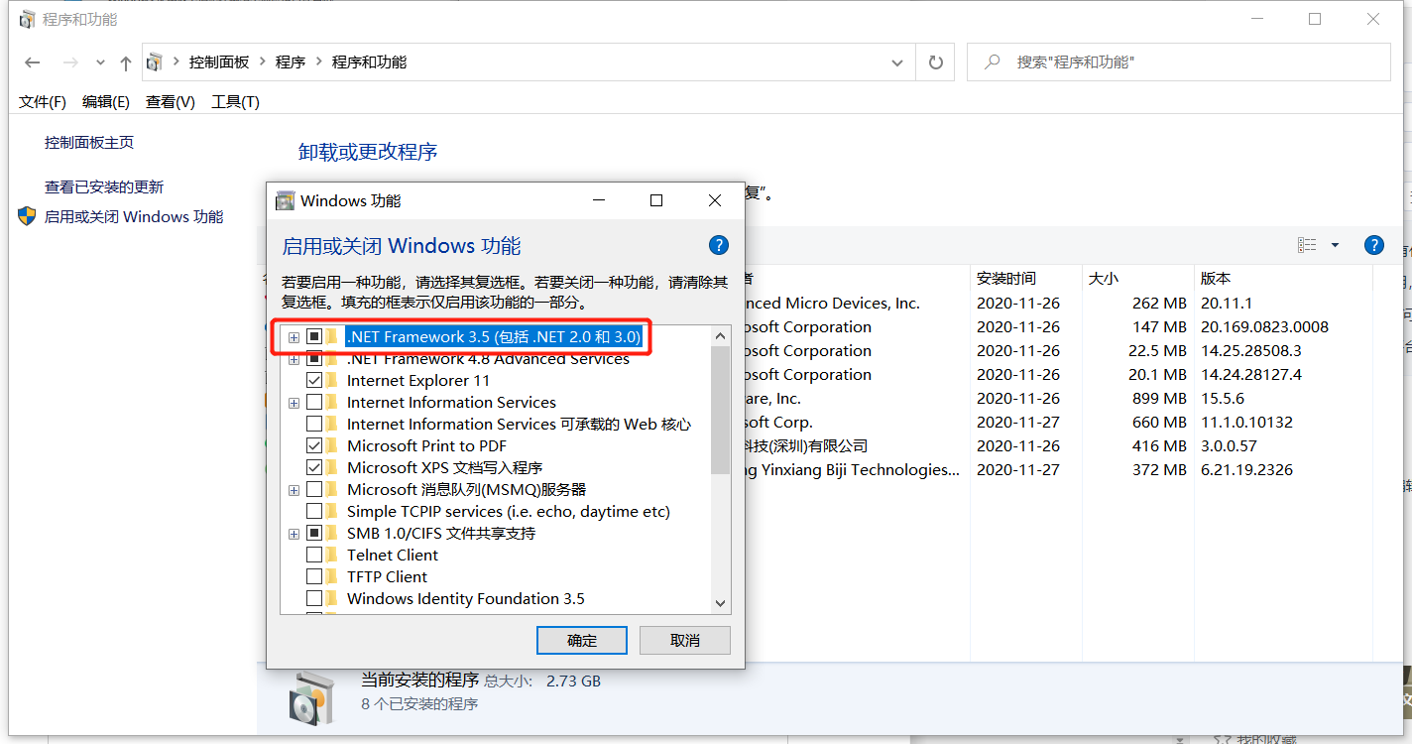Click the blue help icon in Windows 功能 dialog
Viewport: 1412px width, 744px height.
tap(719, 246)
